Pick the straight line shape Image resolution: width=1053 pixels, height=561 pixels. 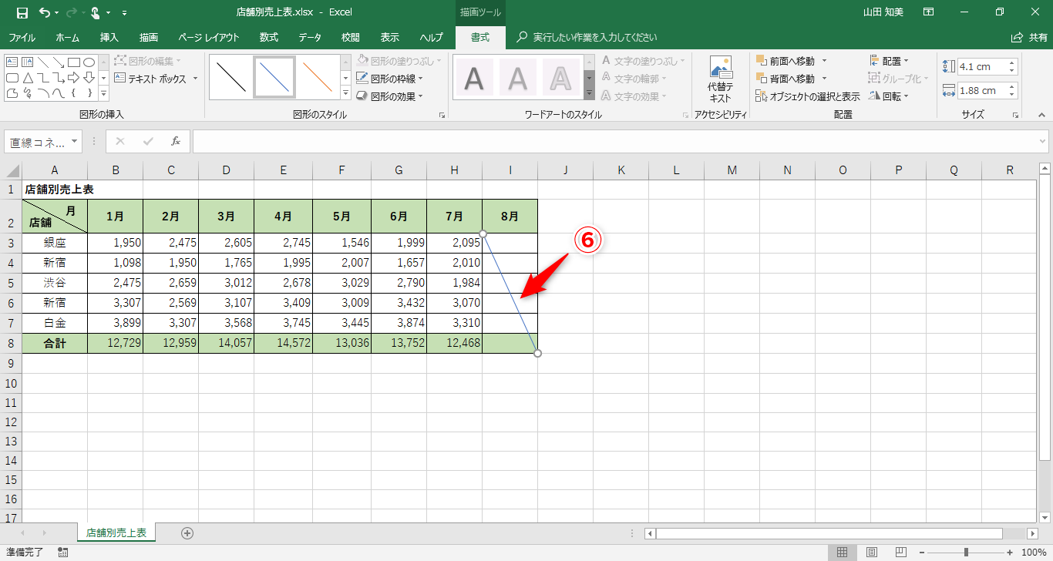tap(42, 62)
